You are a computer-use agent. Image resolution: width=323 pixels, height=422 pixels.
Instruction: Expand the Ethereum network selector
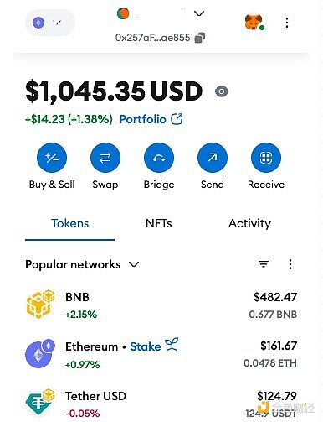(x=50, y=23)
